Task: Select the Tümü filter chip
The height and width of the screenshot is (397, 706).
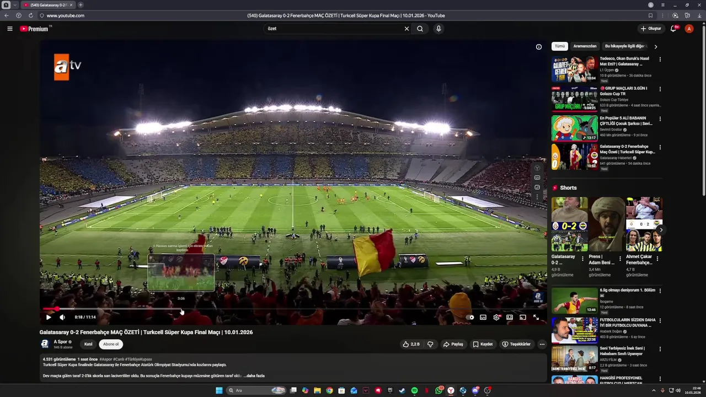Action: [560, 46]
